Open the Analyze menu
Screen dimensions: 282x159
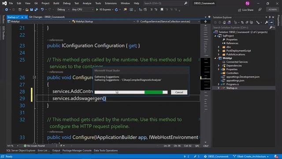pos(87,3)
